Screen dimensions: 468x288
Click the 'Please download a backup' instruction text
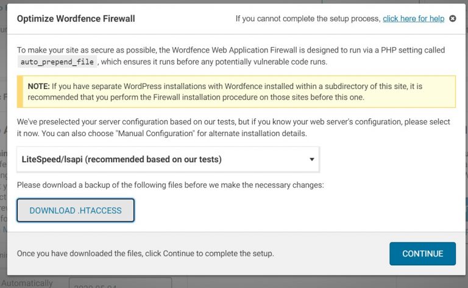click(170, 185)
